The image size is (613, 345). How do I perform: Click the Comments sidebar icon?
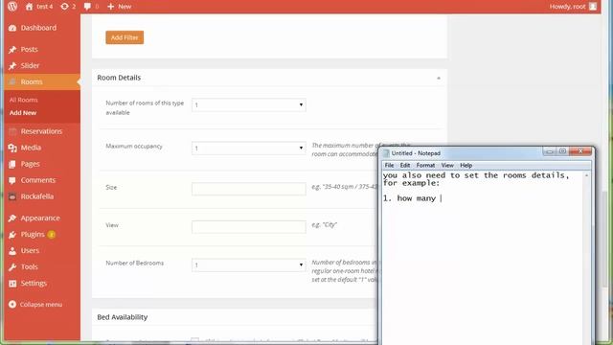[12, 180]
